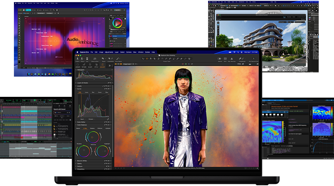Toggle the Before comparison view

pos(219,59)
